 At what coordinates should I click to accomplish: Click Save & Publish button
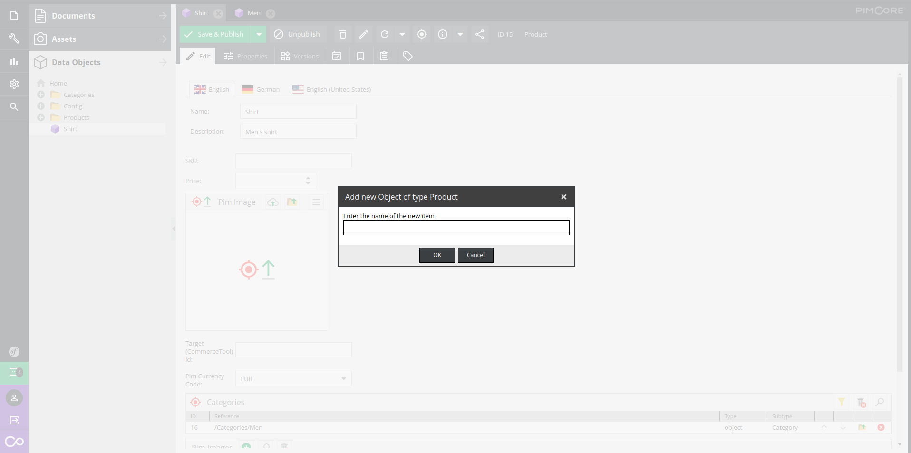coord(215,34)
